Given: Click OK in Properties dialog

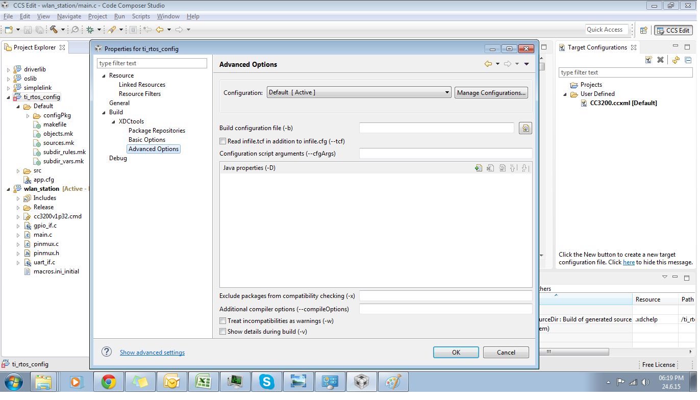Looking at the screenshot, I should [x=456, y=352].
